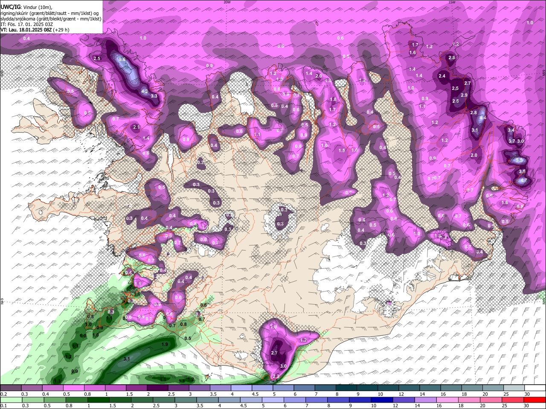This screenshot has width=546, height=409.
Task: Select the dark teal 8–9 snow scale swatch
Action: pos(347,388)
